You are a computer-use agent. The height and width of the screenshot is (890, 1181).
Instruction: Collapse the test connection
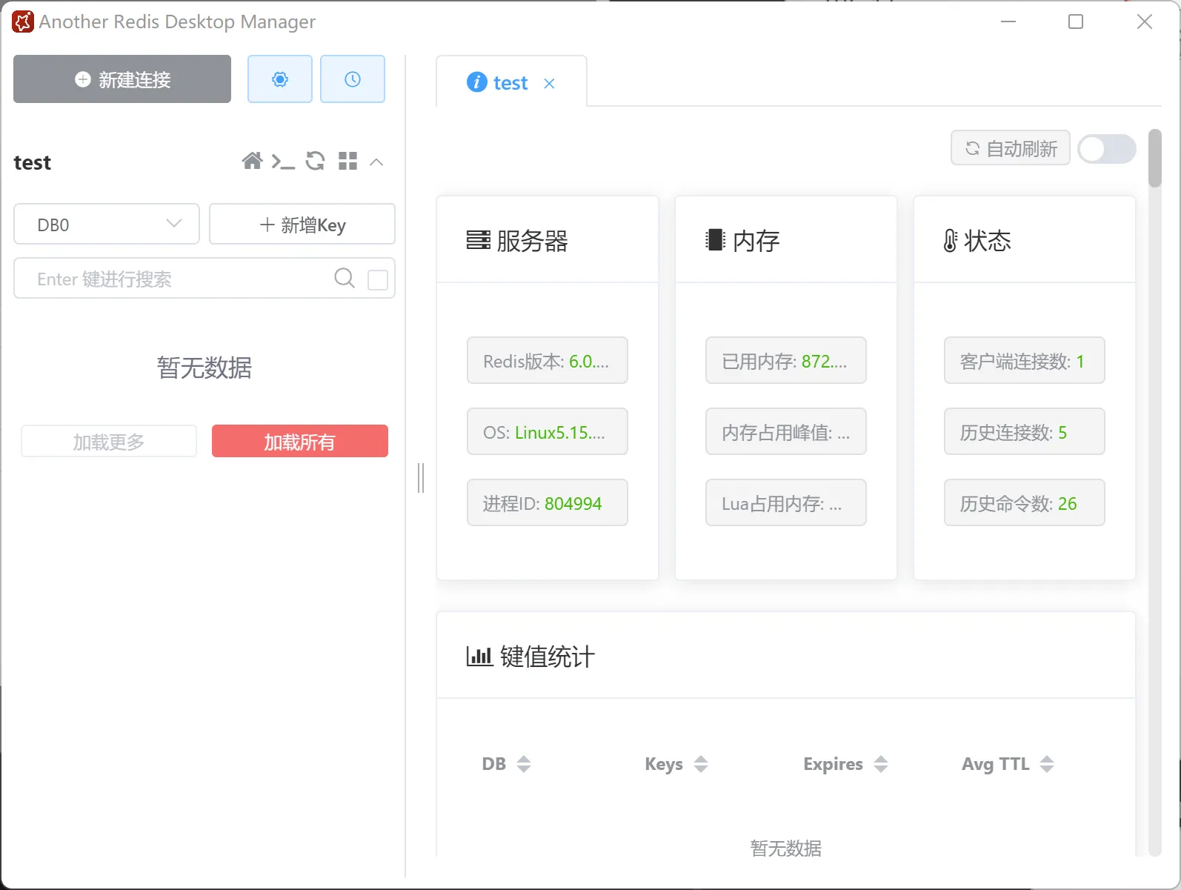point(376,162)
